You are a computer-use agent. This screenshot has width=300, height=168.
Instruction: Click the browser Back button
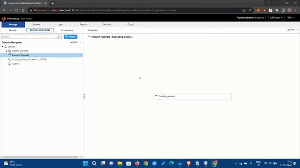tap(4, 10)
